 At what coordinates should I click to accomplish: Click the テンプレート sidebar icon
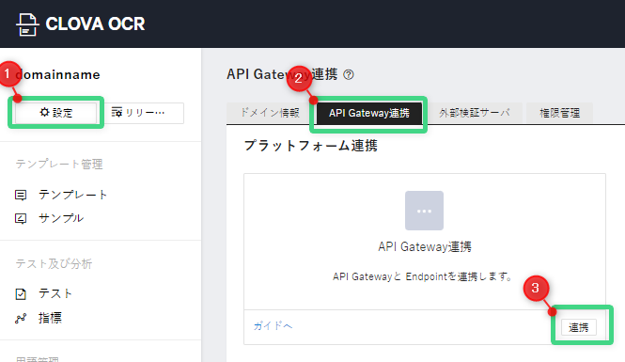point(21,195)
